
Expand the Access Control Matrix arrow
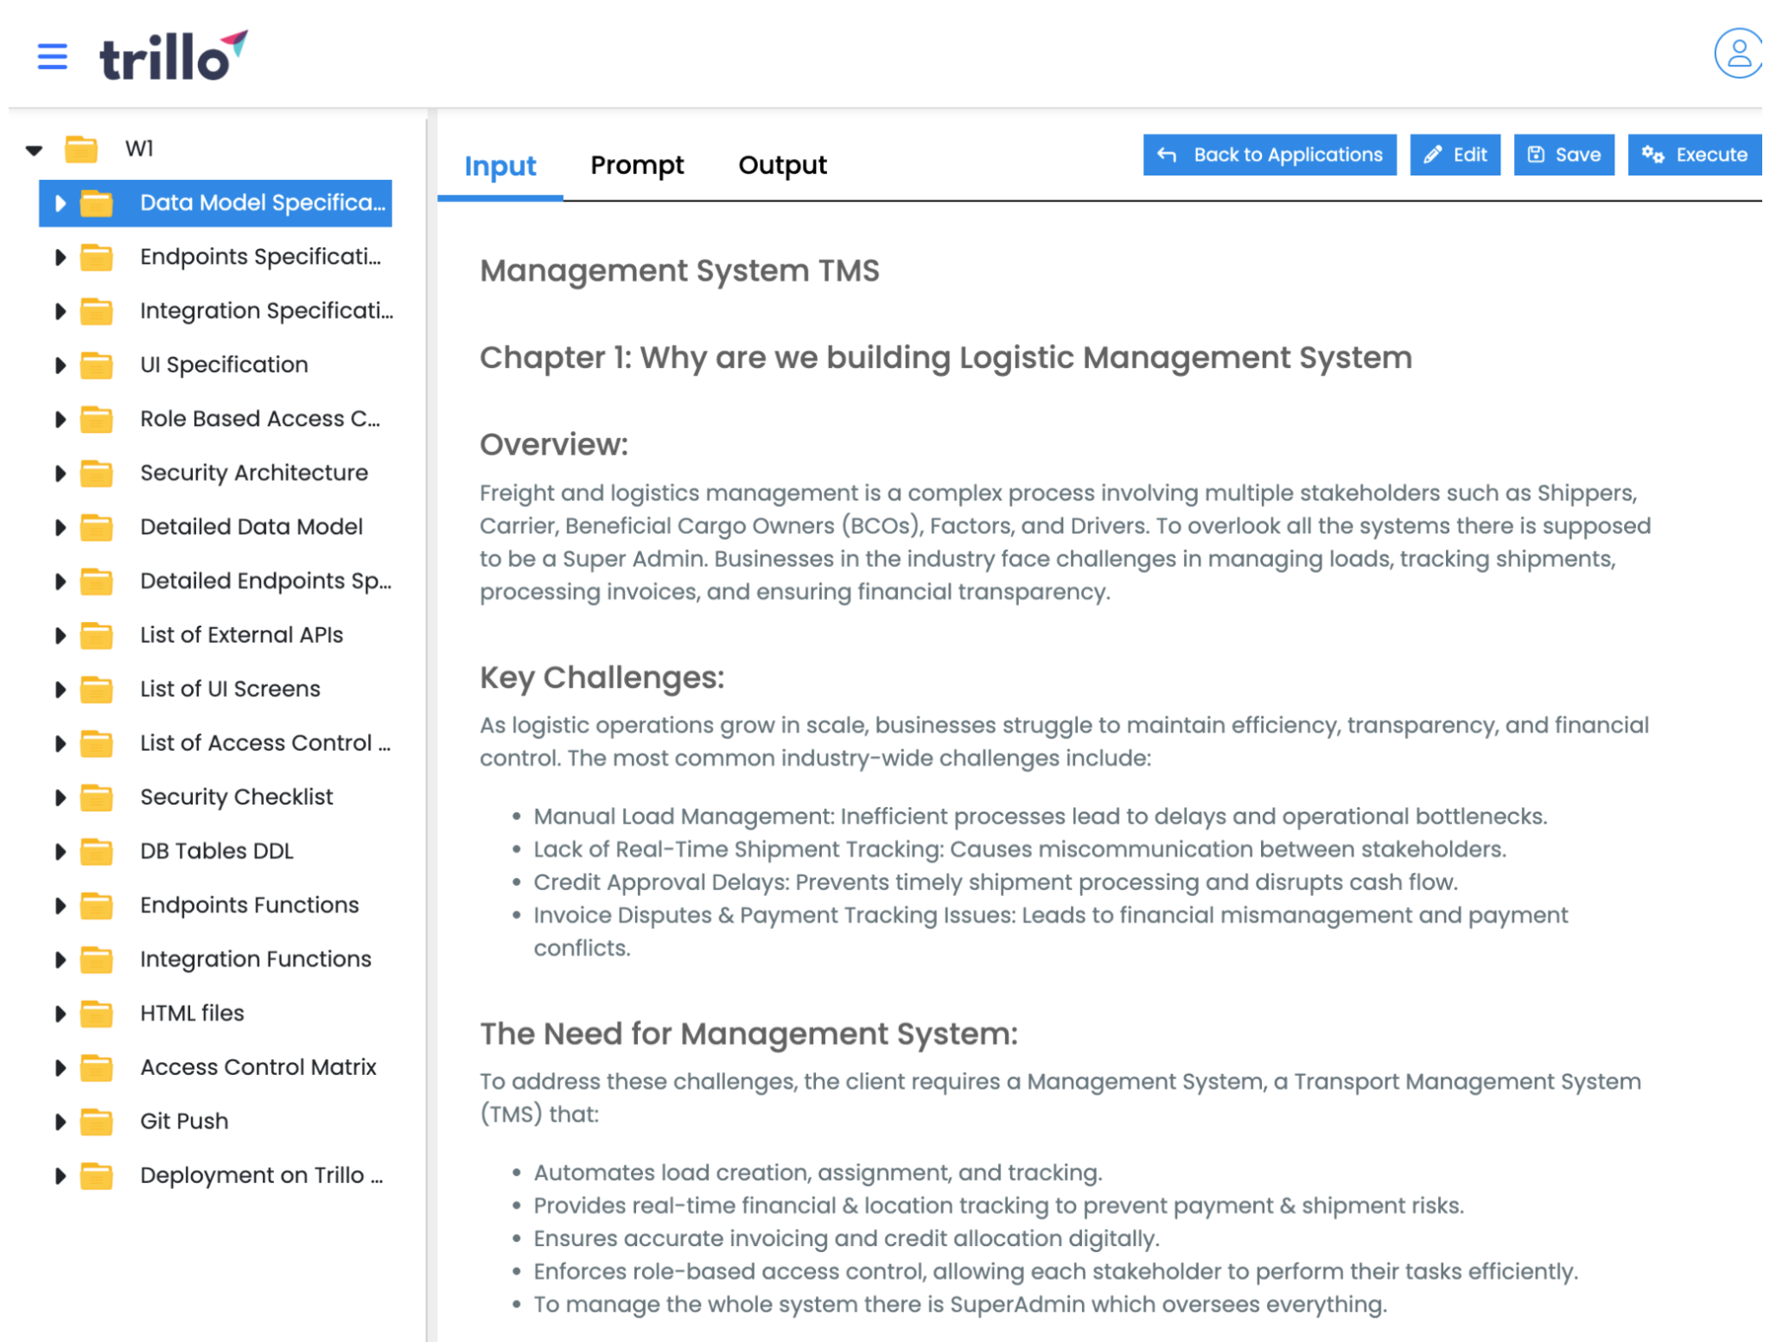(60, 1067)
